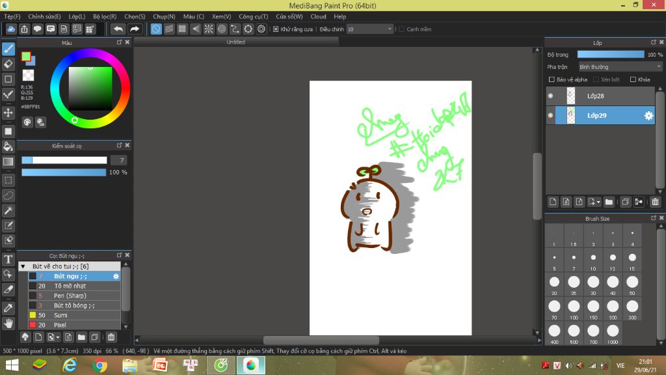Image resolution: width=666 pixels, height=375 pixels.
Task: Select the Pixel brush
Action: (74, 326)
